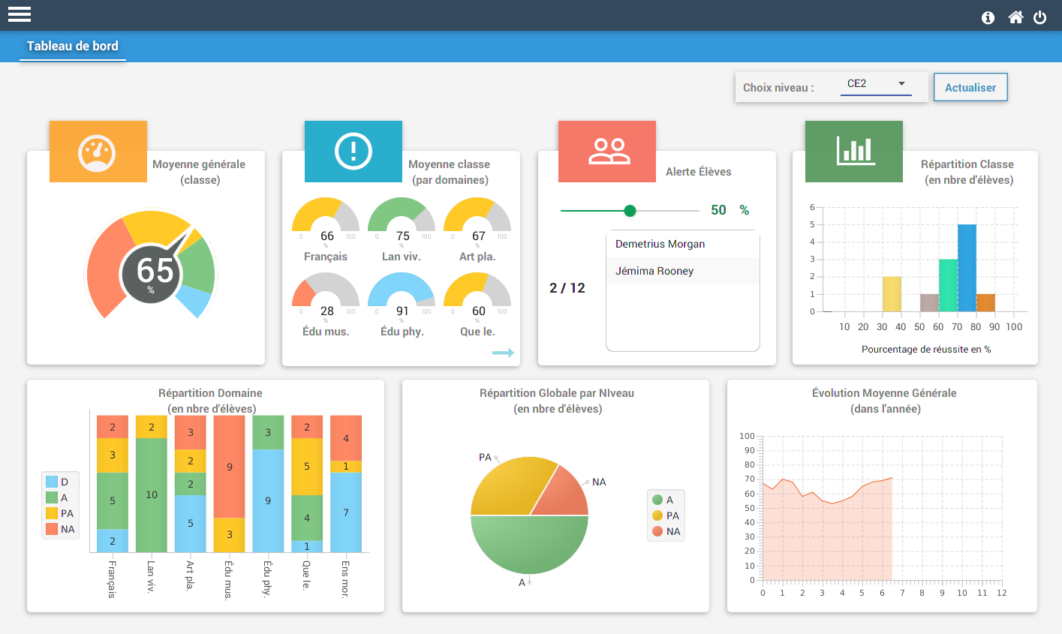Click the red students group icon
The width and height of the screenshot is (1062, 634).
(x=609, y=152)
